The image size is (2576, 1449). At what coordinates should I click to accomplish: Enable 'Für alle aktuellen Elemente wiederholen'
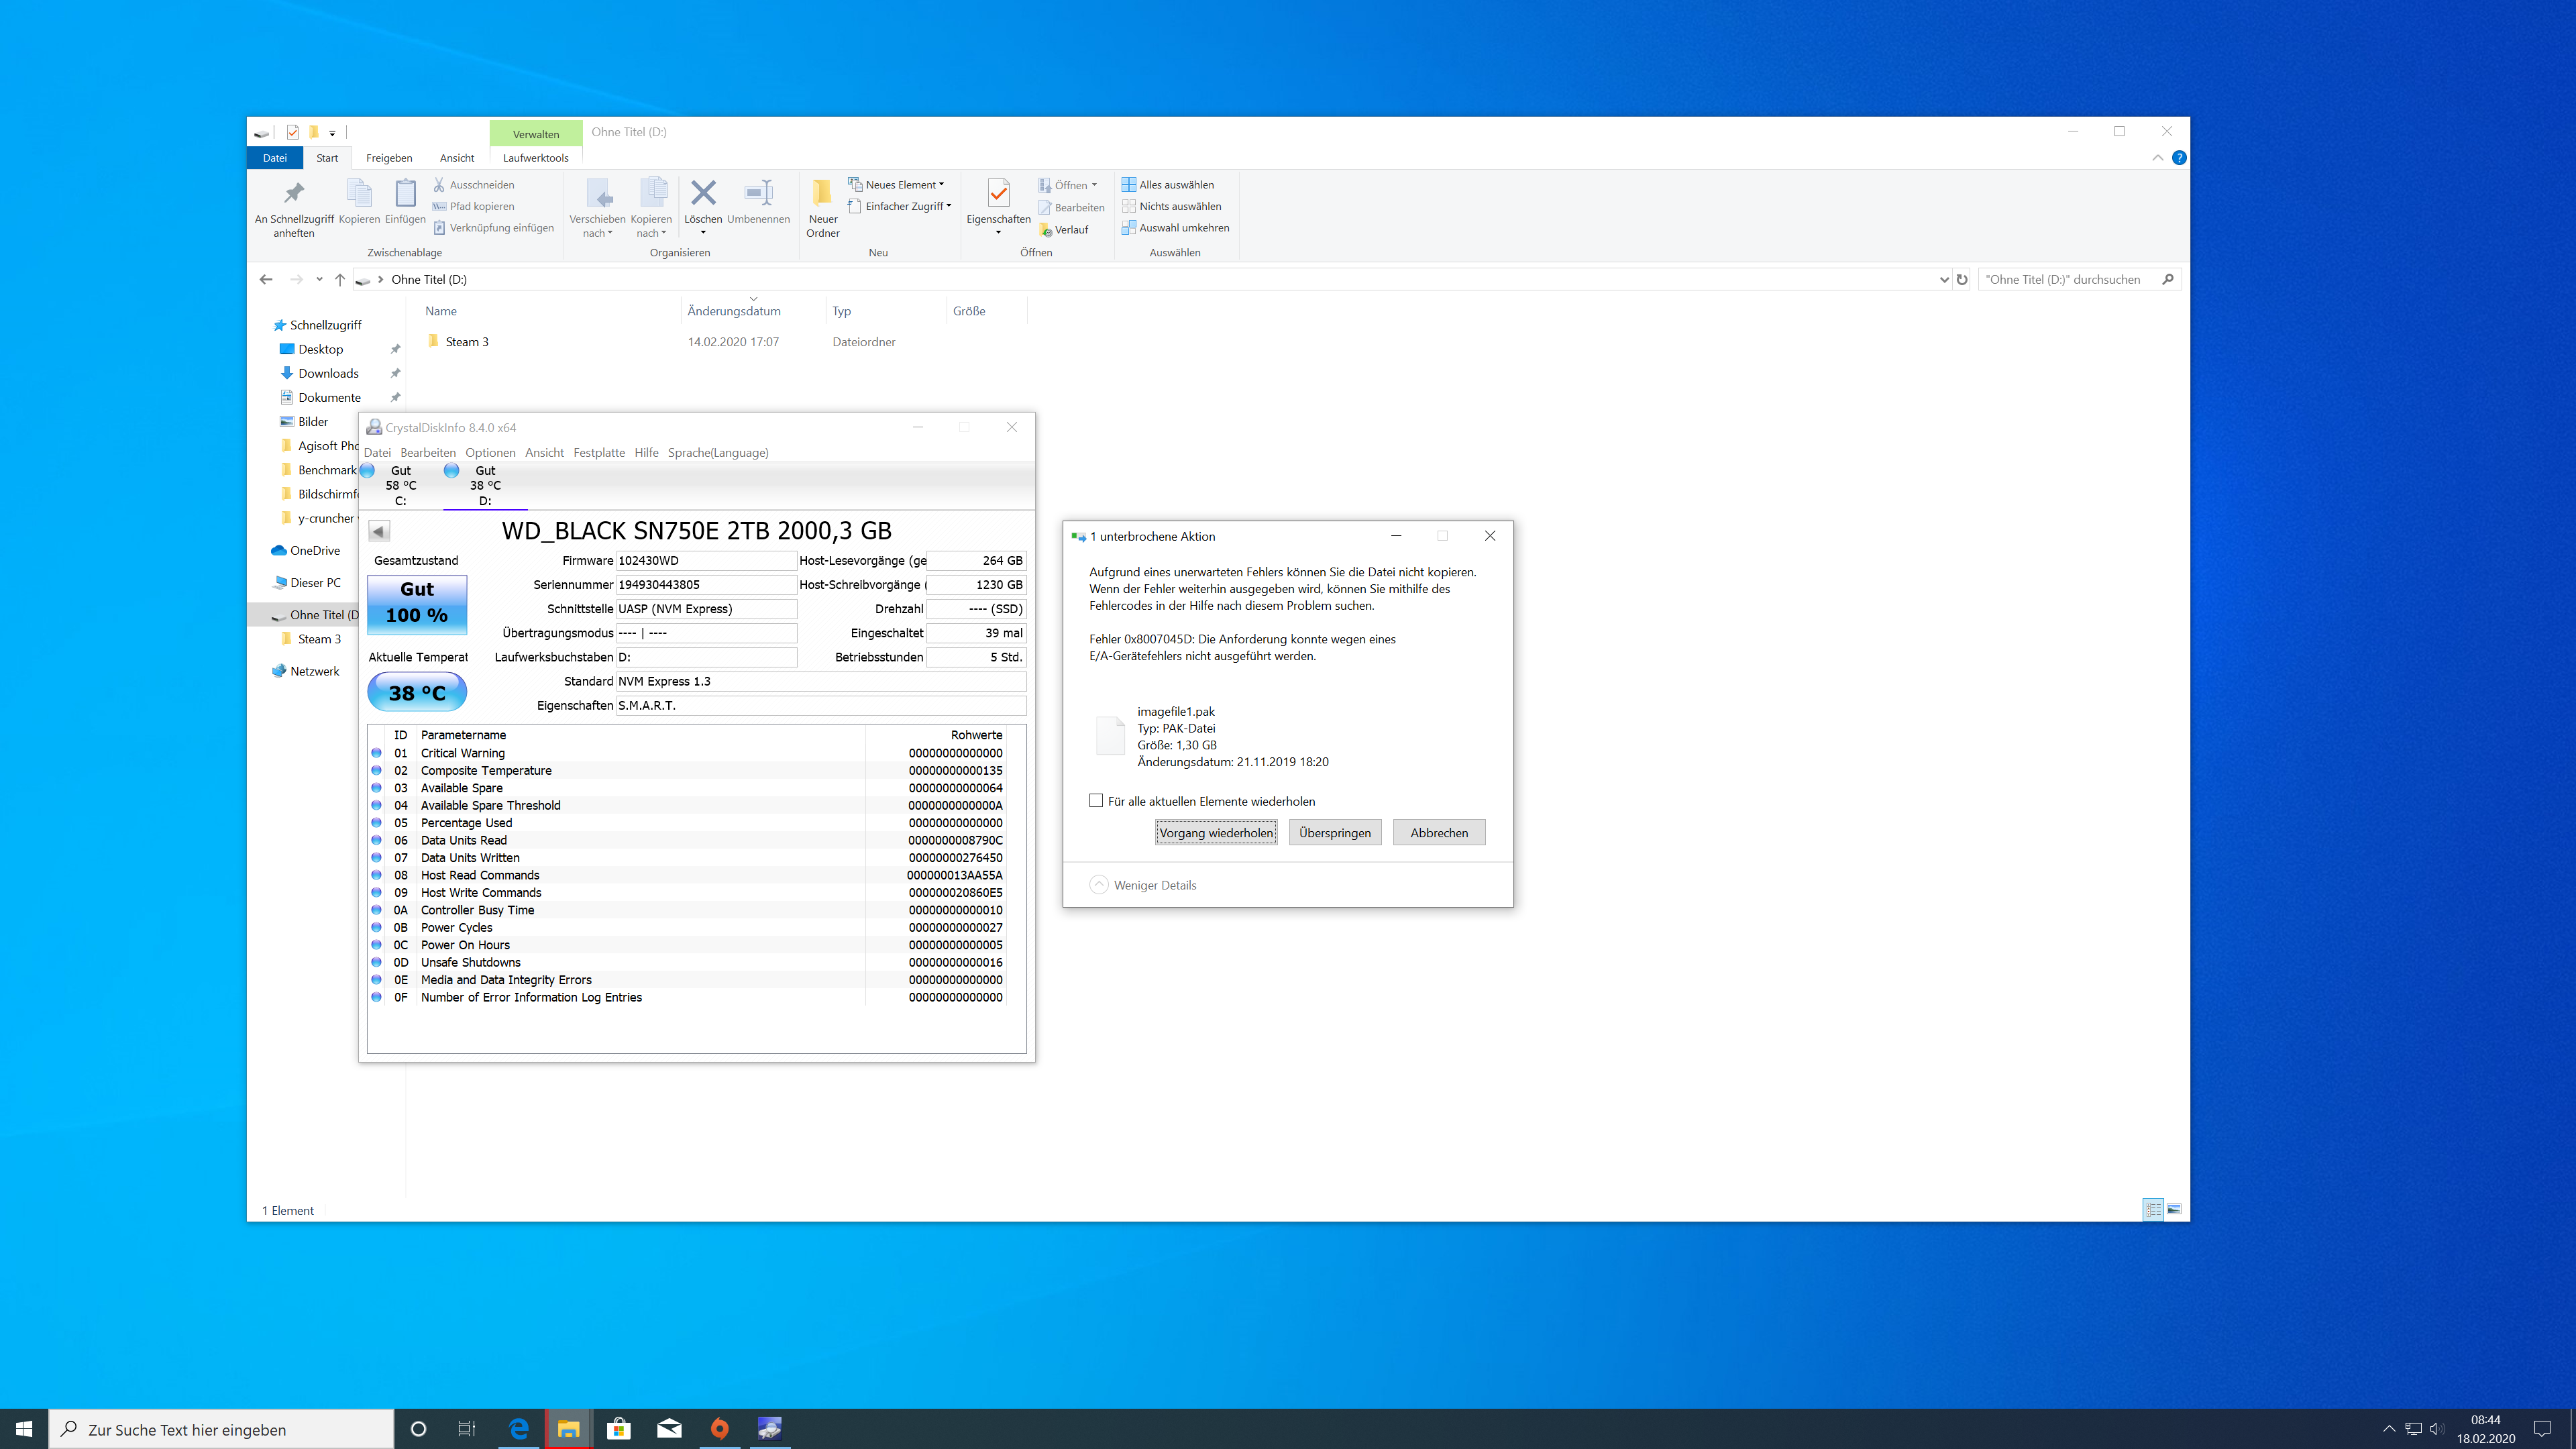coord(1096,801)
